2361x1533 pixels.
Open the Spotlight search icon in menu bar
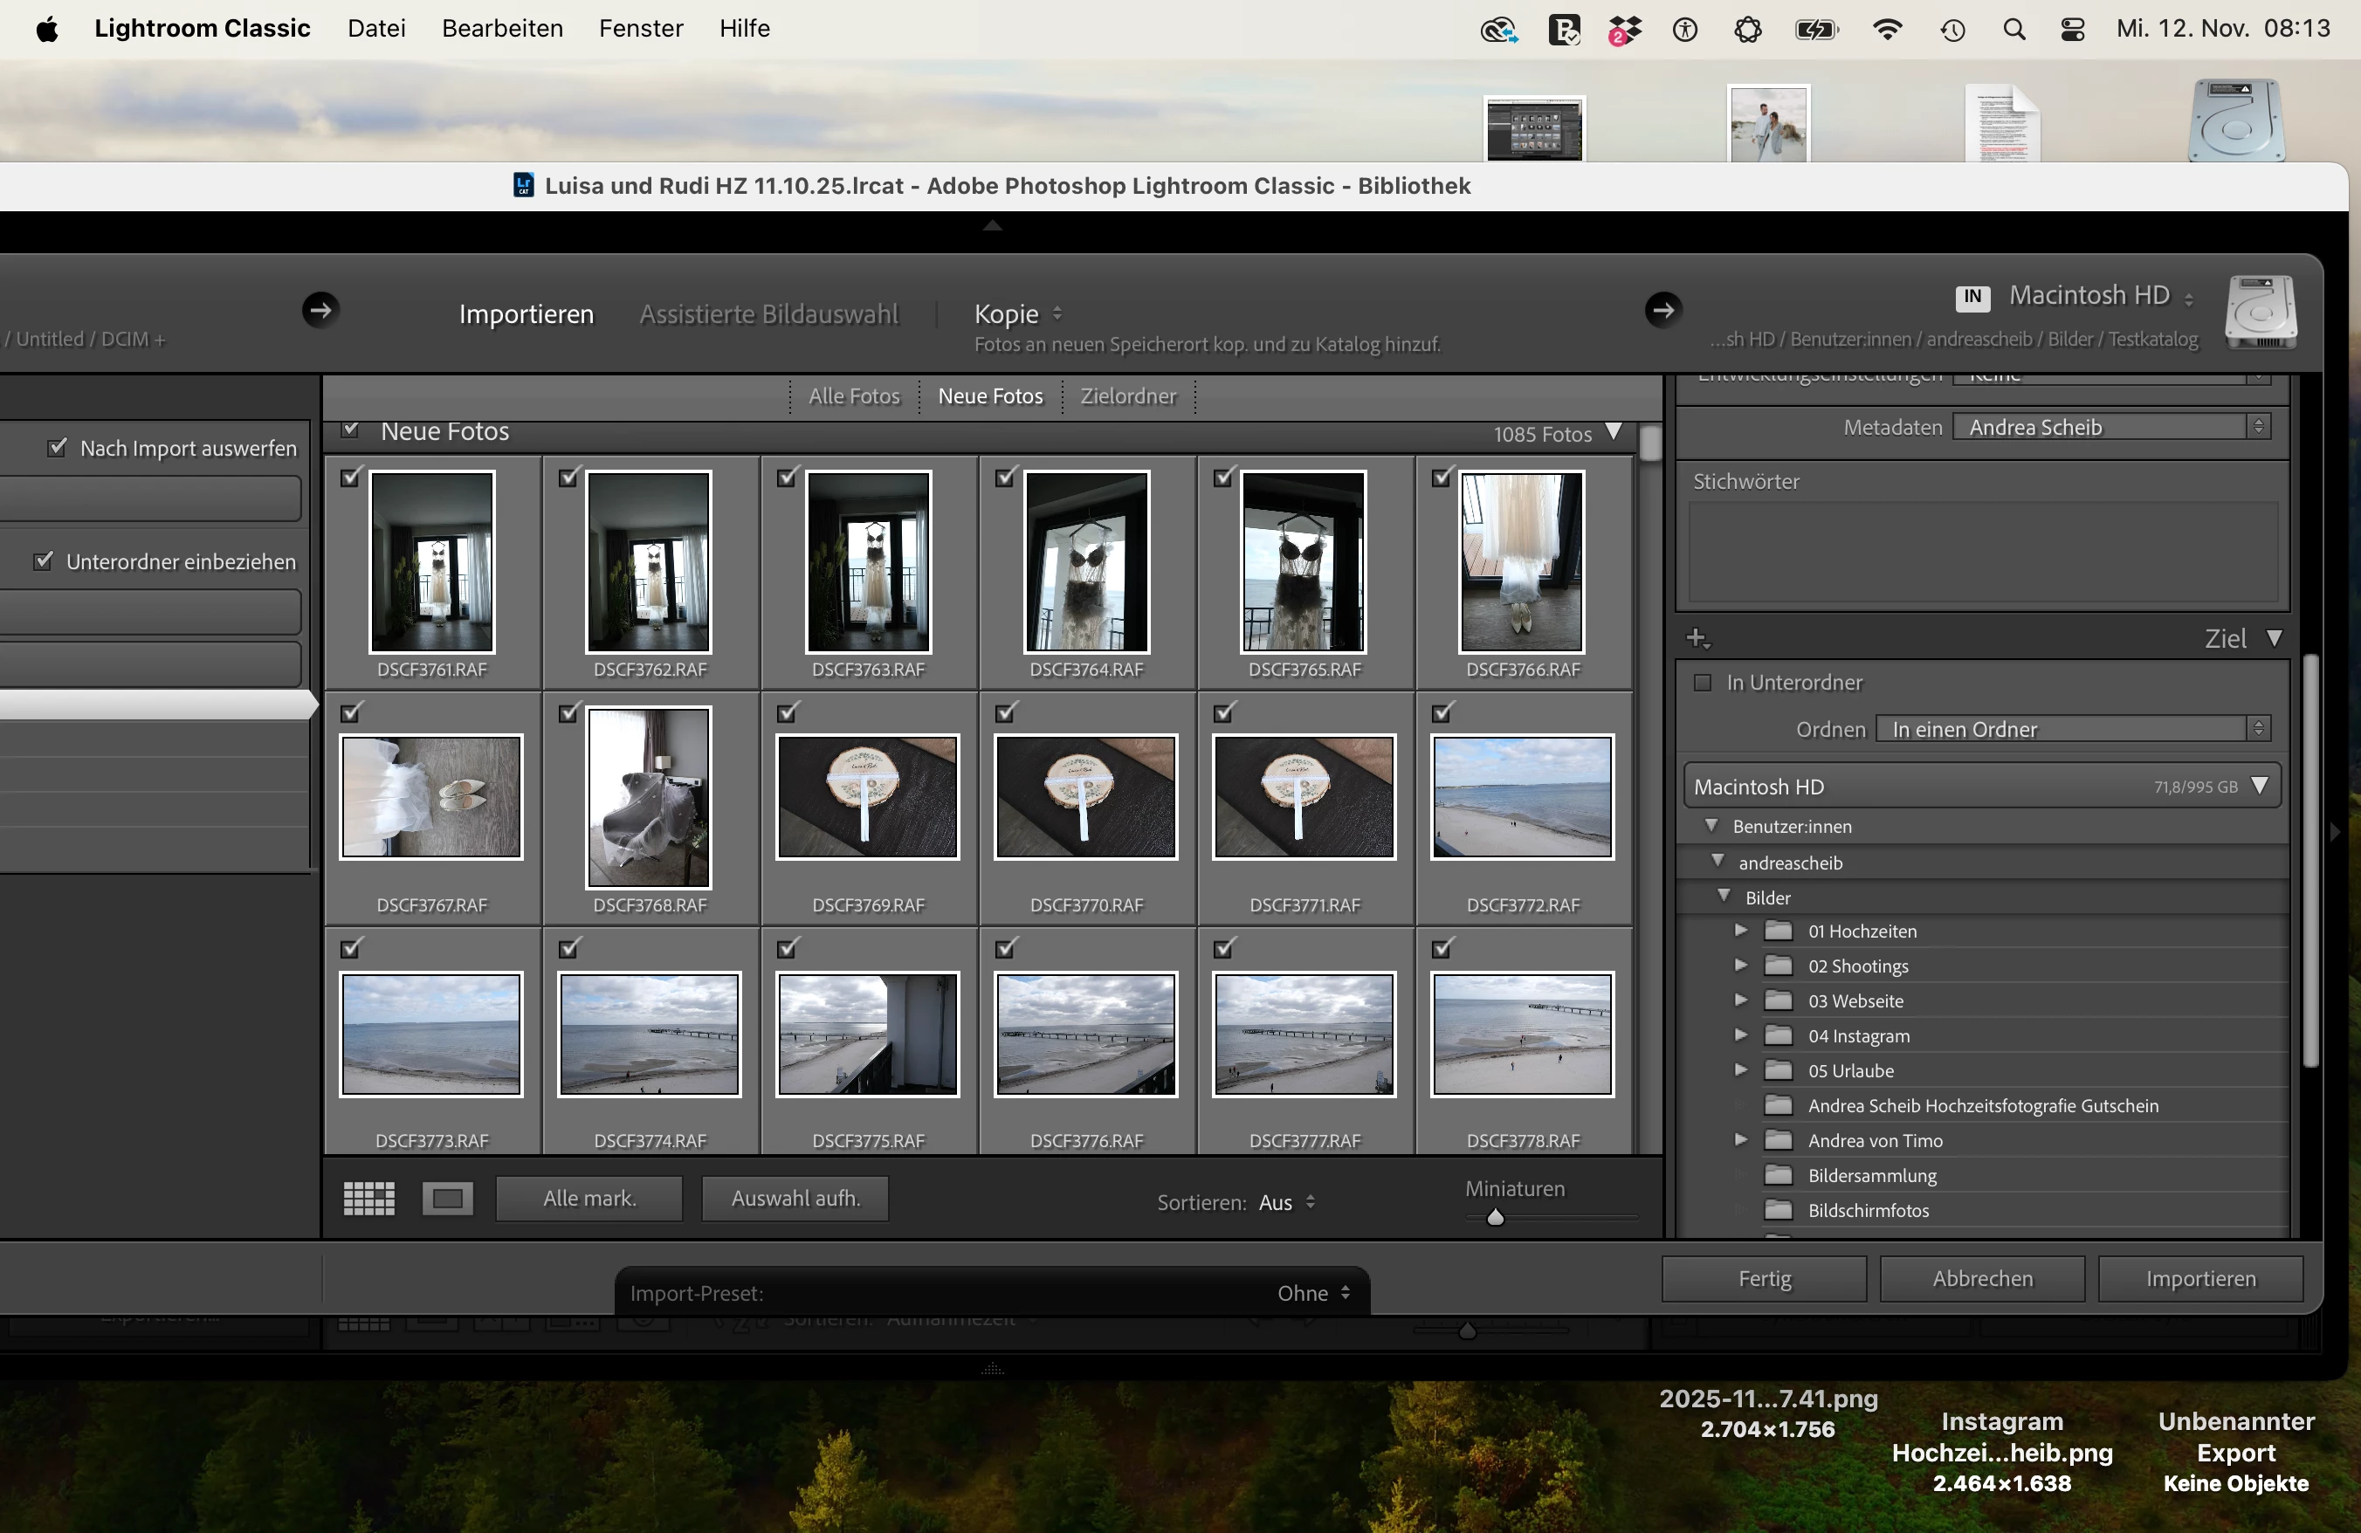coord(2013,30)
